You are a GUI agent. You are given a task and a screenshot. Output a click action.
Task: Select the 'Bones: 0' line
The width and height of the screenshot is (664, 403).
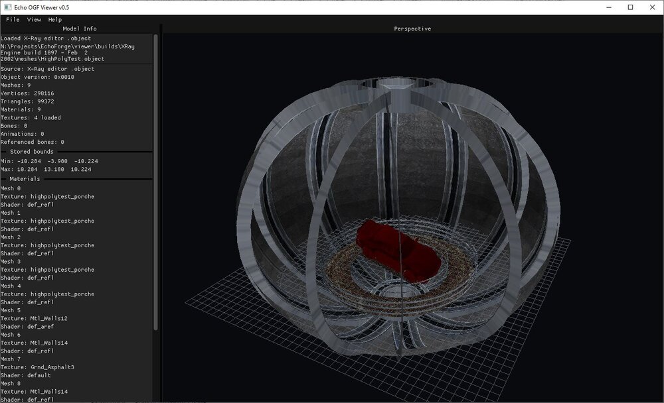[x=14, y=125]
